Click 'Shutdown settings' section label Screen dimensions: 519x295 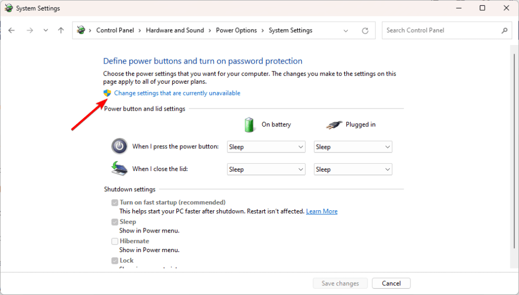tap(130, 190)
